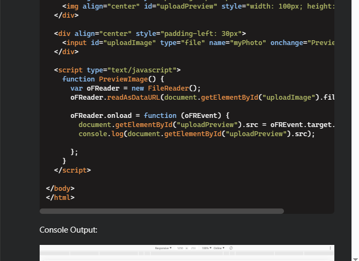Click the closing </body> tag
This screenshot has width=359, height=261.
point(60,189)
